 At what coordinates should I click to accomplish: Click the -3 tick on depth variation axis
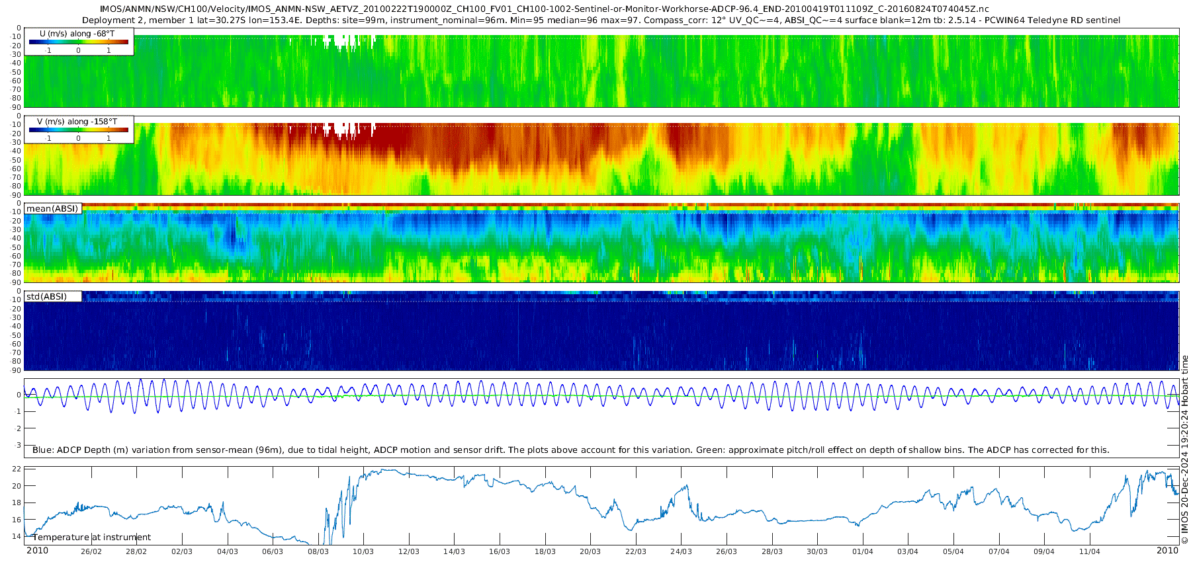[x=17, y=445]
